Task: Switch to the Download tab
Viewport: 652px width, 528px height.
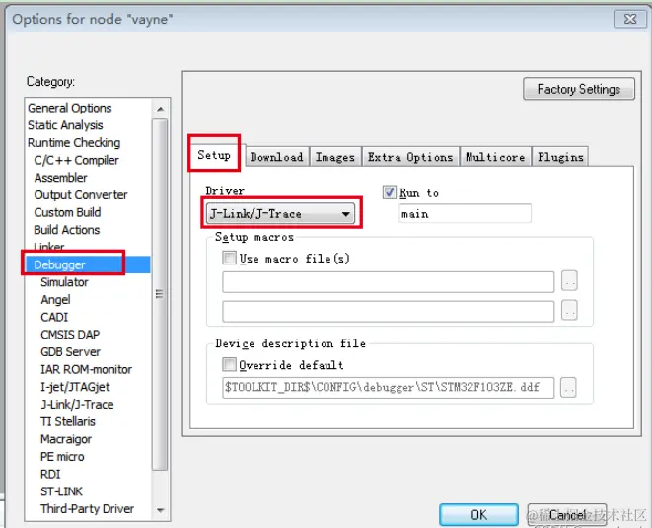Action: (276, 157)
